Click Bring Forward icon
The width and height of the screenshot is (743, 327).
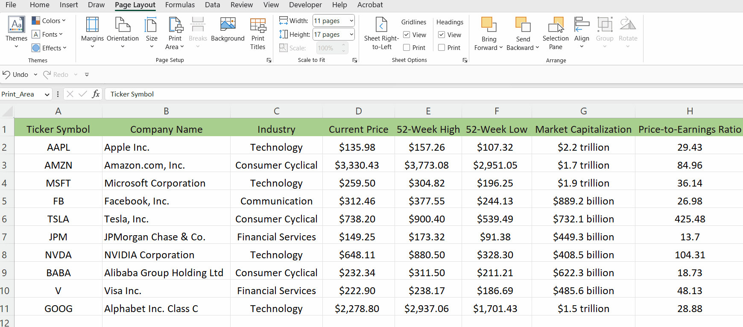pos(489,25)
